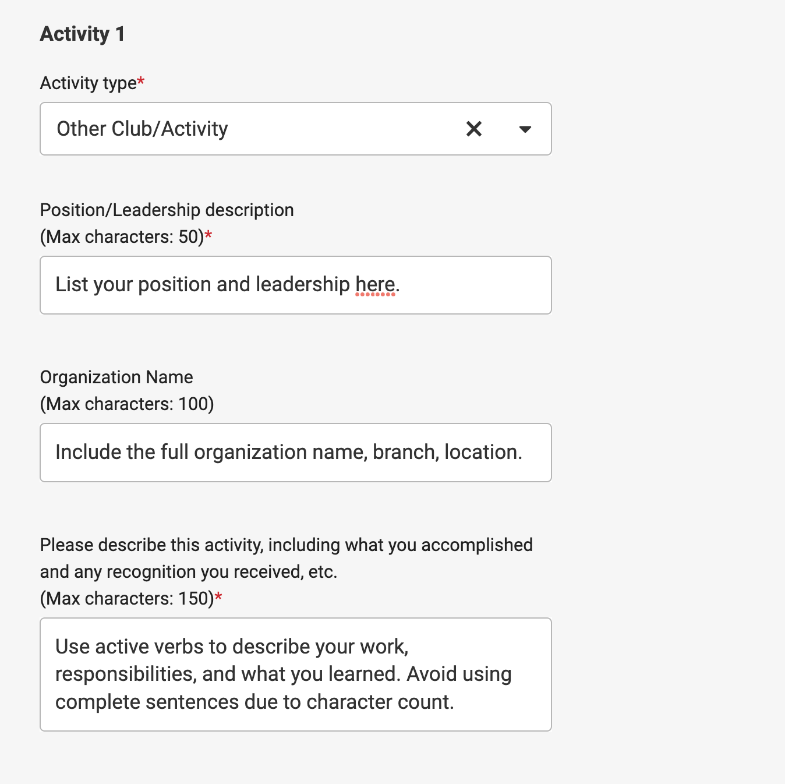The image size is (785, 784).
Task: Click the 'Please describe this activity' label
Action: coord(286,545)
